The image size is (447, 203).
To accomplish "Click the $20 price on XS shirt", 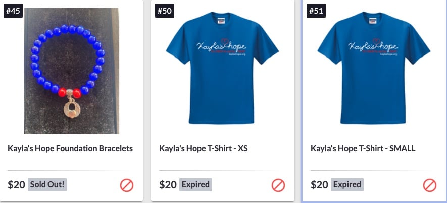I will coord(168,185).
